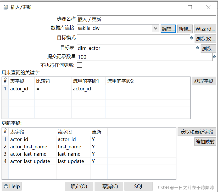Cancel with the 取消(C) button
Viewport: 218px width, 192px height.
(x=109, y=186)
